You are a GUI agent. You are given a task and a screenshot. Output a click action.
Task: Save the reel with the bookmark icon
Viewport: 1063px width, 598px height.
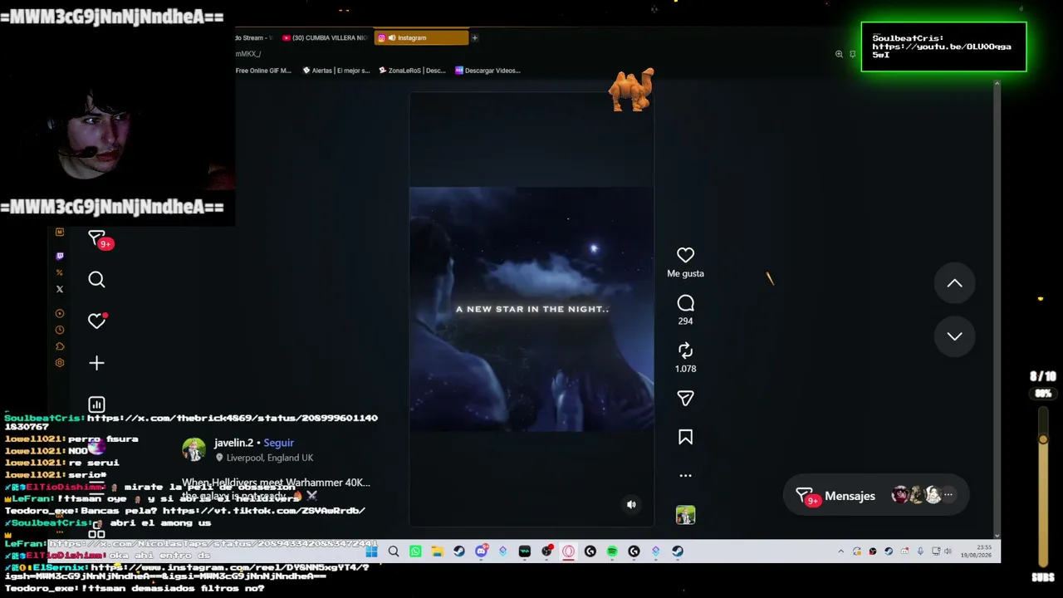click(685, 437)
